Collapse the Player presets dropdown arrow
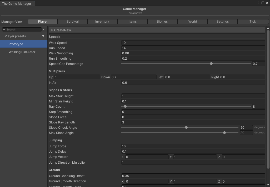Screen dimensions: 270x187 [x=43, y=36]
